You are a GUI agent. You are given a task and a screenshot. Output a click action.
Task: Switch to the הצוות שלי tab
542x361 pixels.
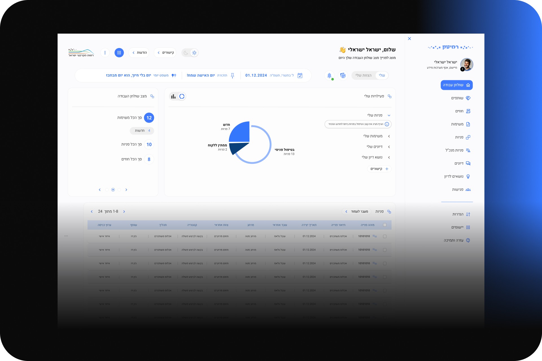pyautogui.click(x=363, y=75)
